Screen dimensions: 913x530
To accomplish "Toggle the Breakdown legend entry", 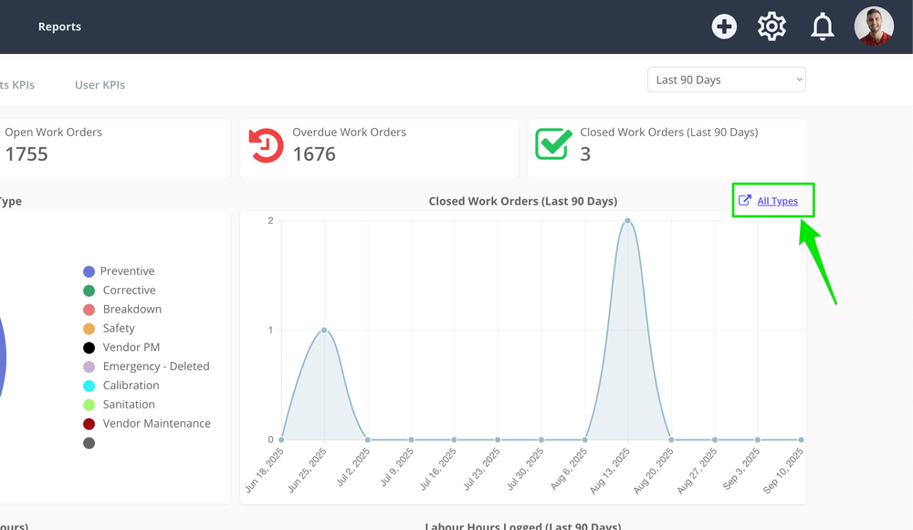I will [x=122, y=310].
